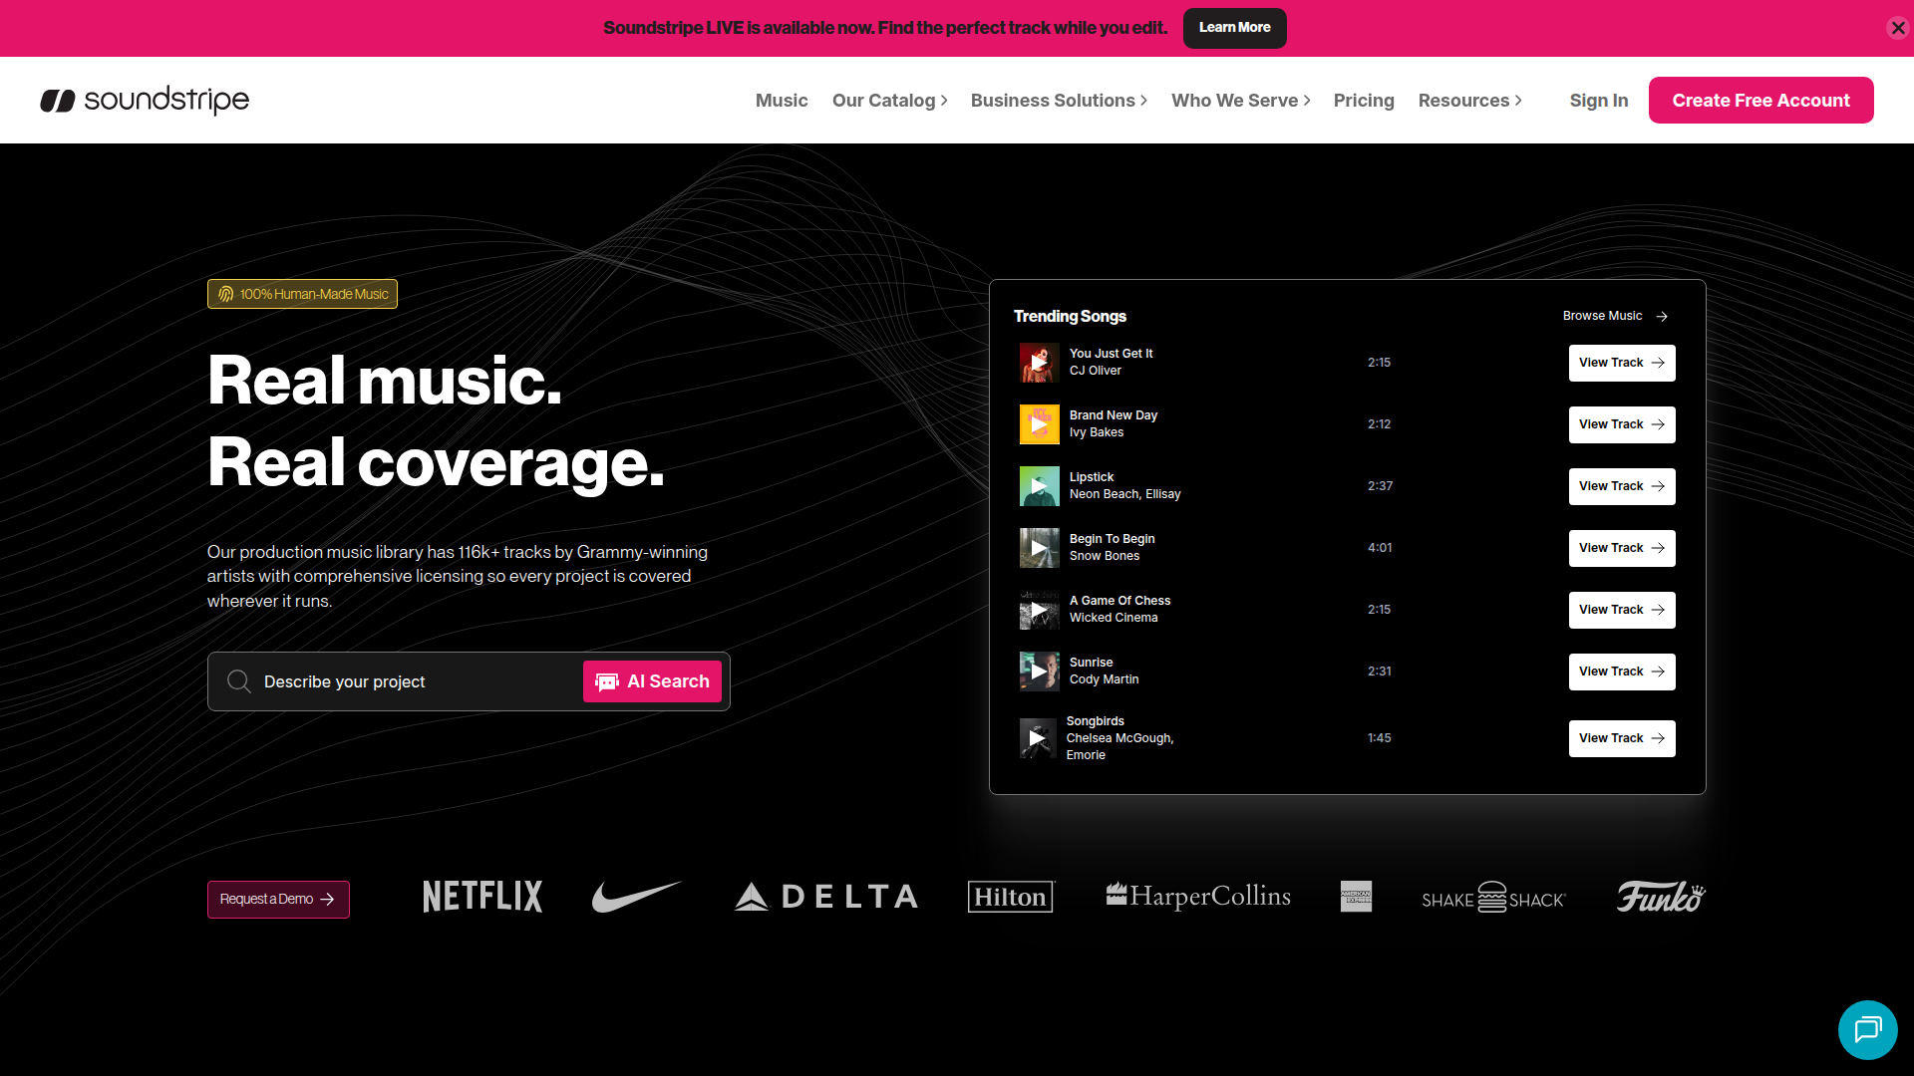Click the artist name Wicked Cinema

click(x=1114, y=618)
